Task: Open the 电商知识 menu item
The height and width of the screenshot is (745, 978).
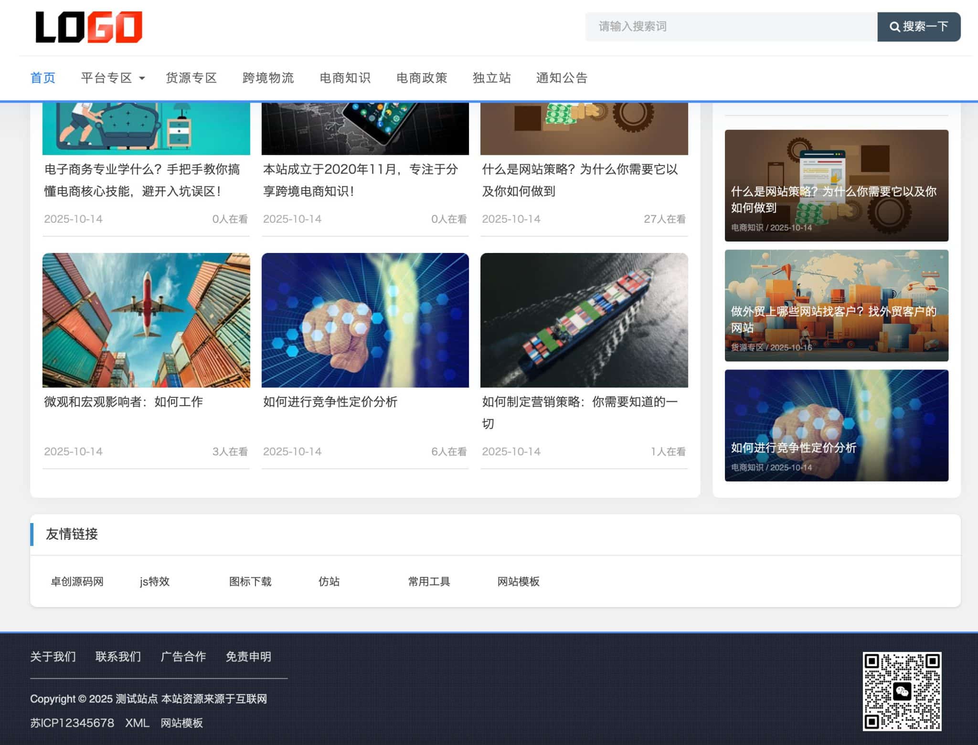Action: click(345, 78)
